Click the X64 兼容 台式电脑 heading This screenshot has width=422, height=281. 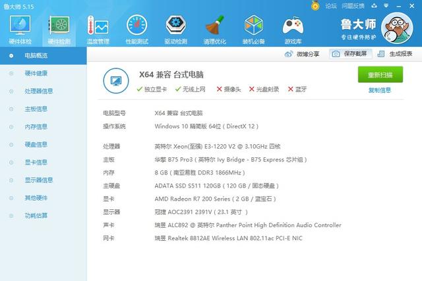tap(171, 74)
